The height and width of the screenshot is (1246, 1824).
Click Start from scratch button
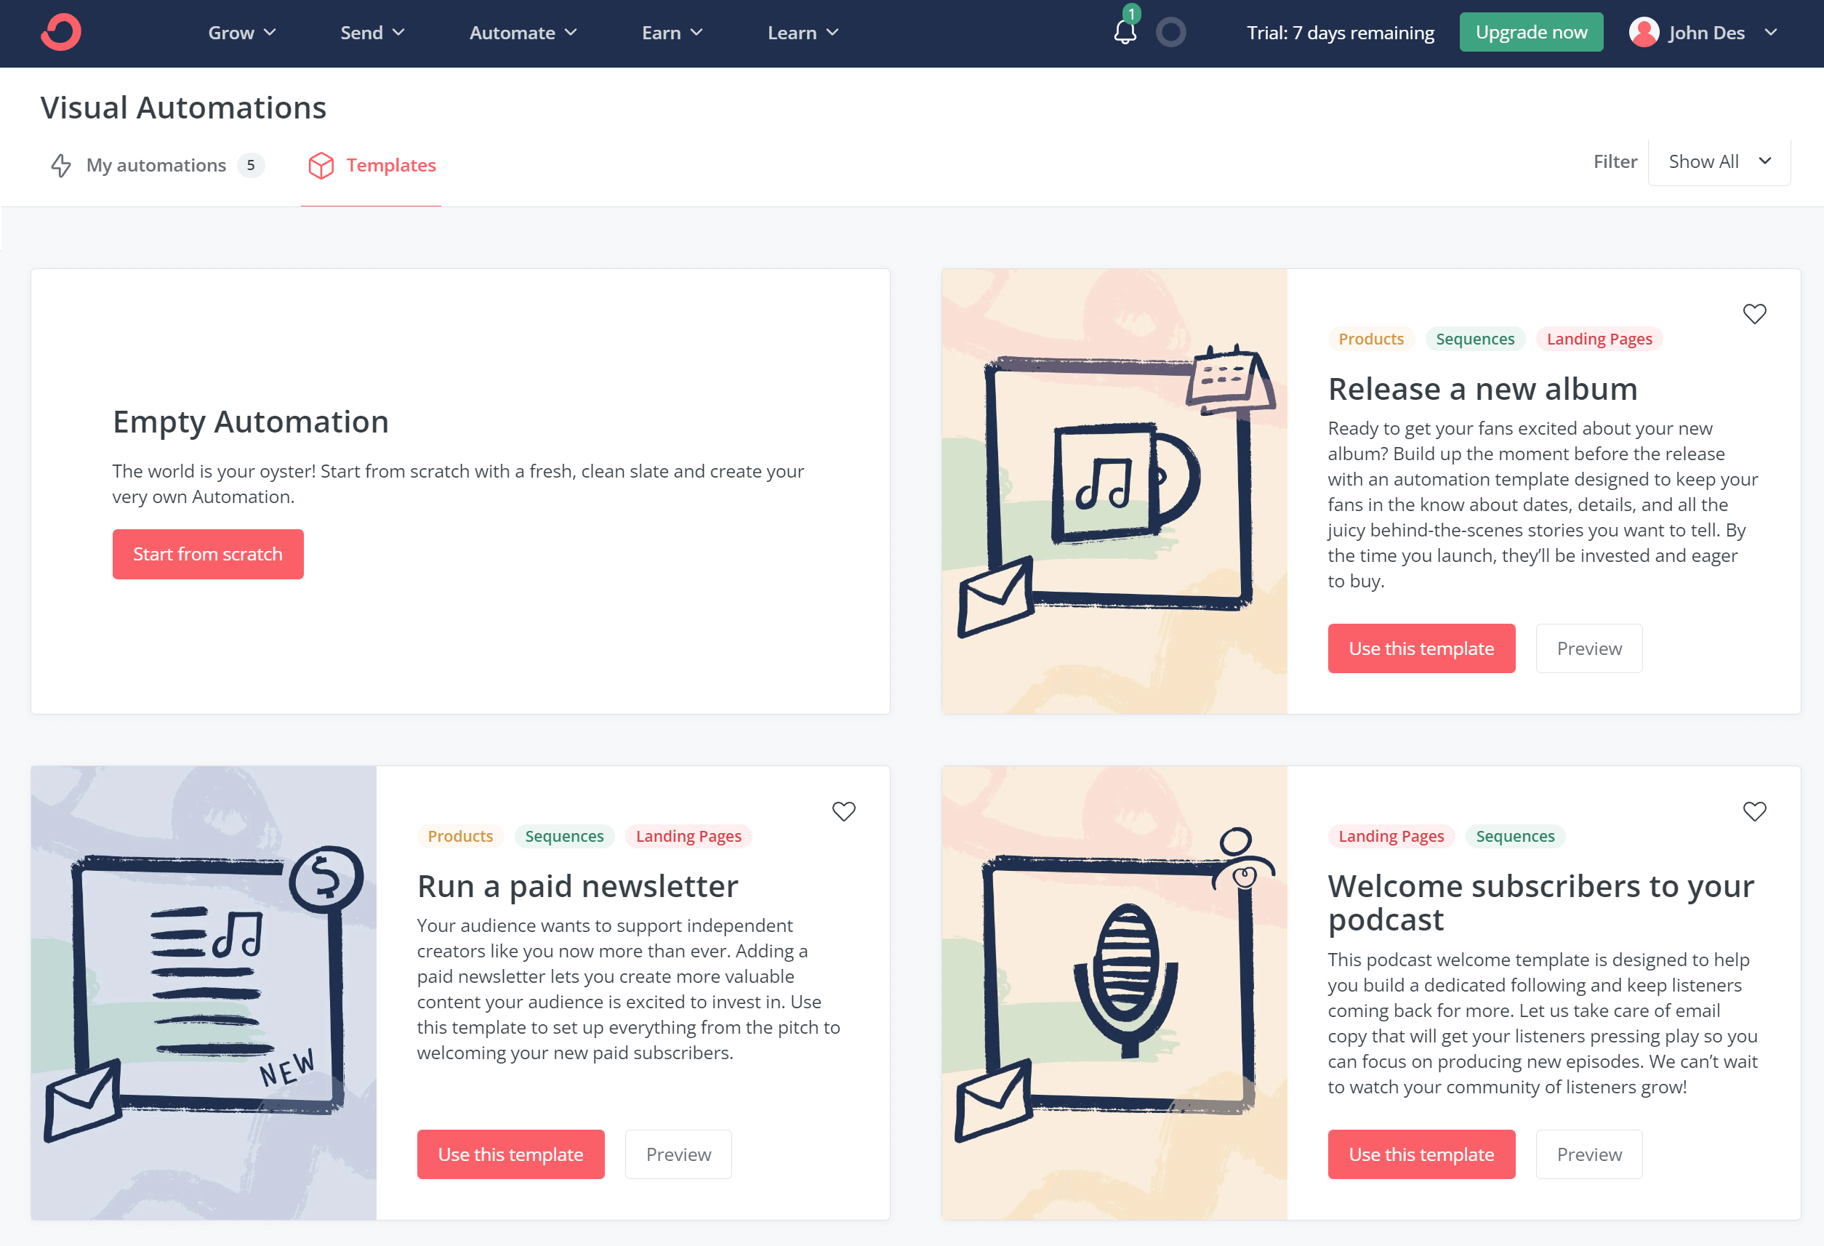pyautogui.click(x=208, y=555)
